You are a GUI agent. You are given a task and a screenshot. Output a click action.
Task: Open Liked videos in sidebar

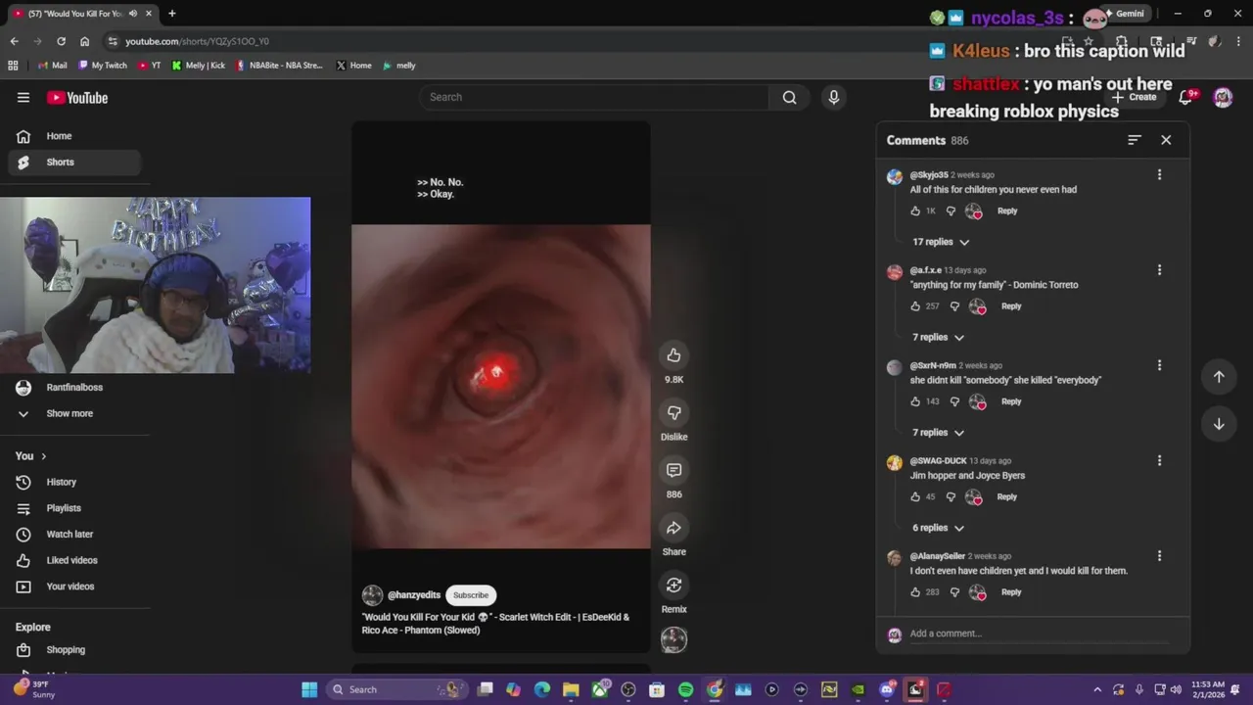click(x=74, y=560)
